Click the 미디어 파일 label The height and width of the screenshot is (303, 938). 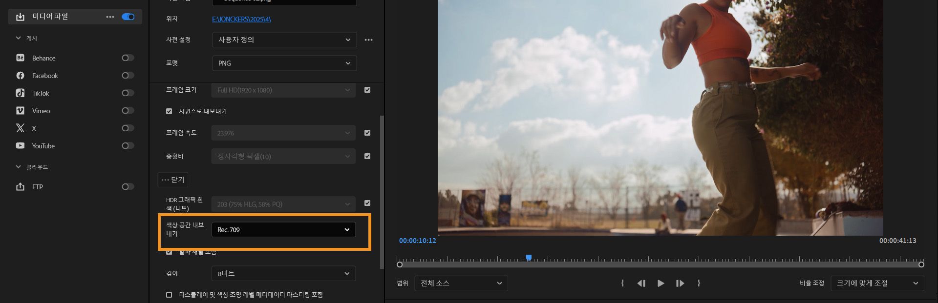[x=50, y=17]
